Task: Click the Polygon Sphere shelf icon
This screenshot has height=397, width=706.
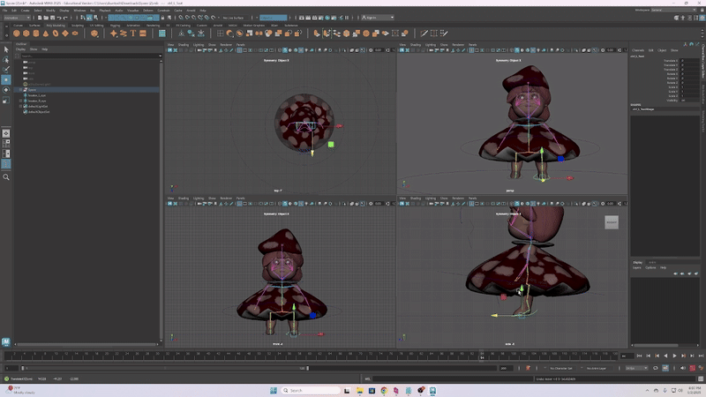Action: coord(16,34)
